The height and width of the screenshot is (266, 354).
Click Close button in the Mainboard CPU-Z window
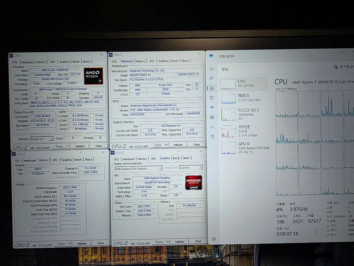[x=196, y=144]
